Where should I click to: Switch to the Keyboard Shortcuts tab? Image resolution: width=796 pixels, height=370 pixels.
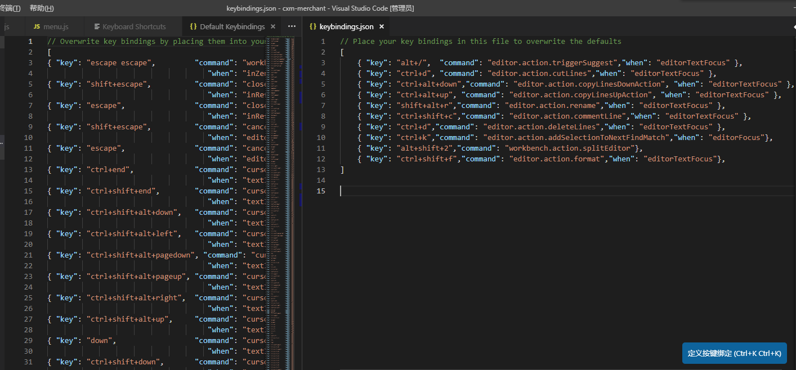pos(130,26)
